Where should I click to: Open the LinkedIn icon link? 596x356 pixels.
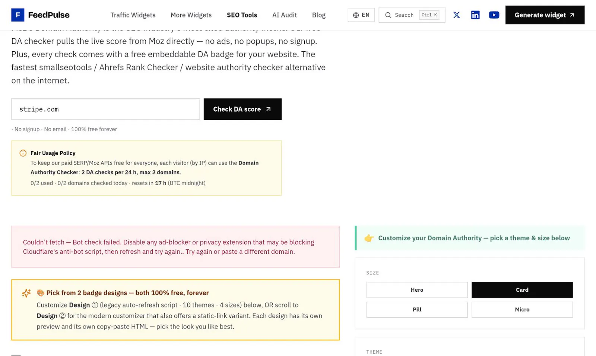[x=475, y=15]
